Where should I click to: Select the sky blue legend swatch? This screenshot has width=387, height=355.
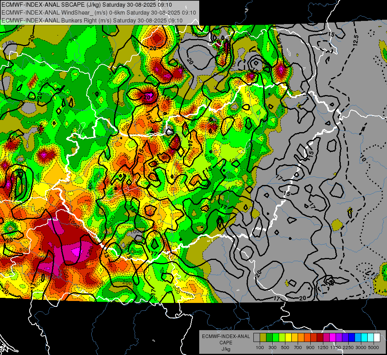[x=358, y=338]
